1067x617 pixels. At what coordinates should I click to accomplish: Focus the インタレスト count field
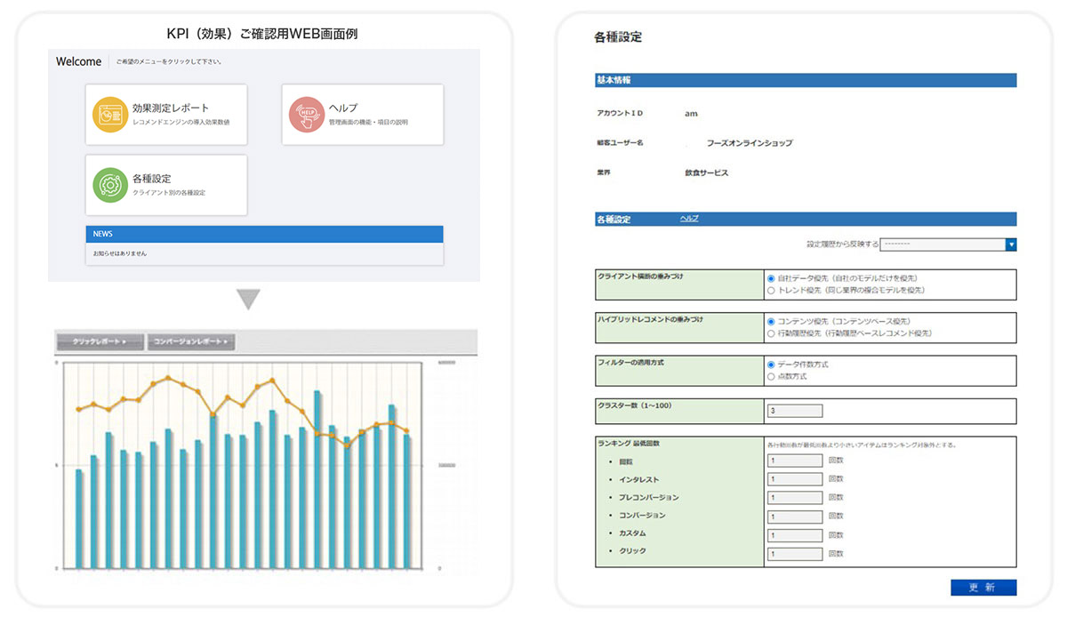[x=795, y=480]
